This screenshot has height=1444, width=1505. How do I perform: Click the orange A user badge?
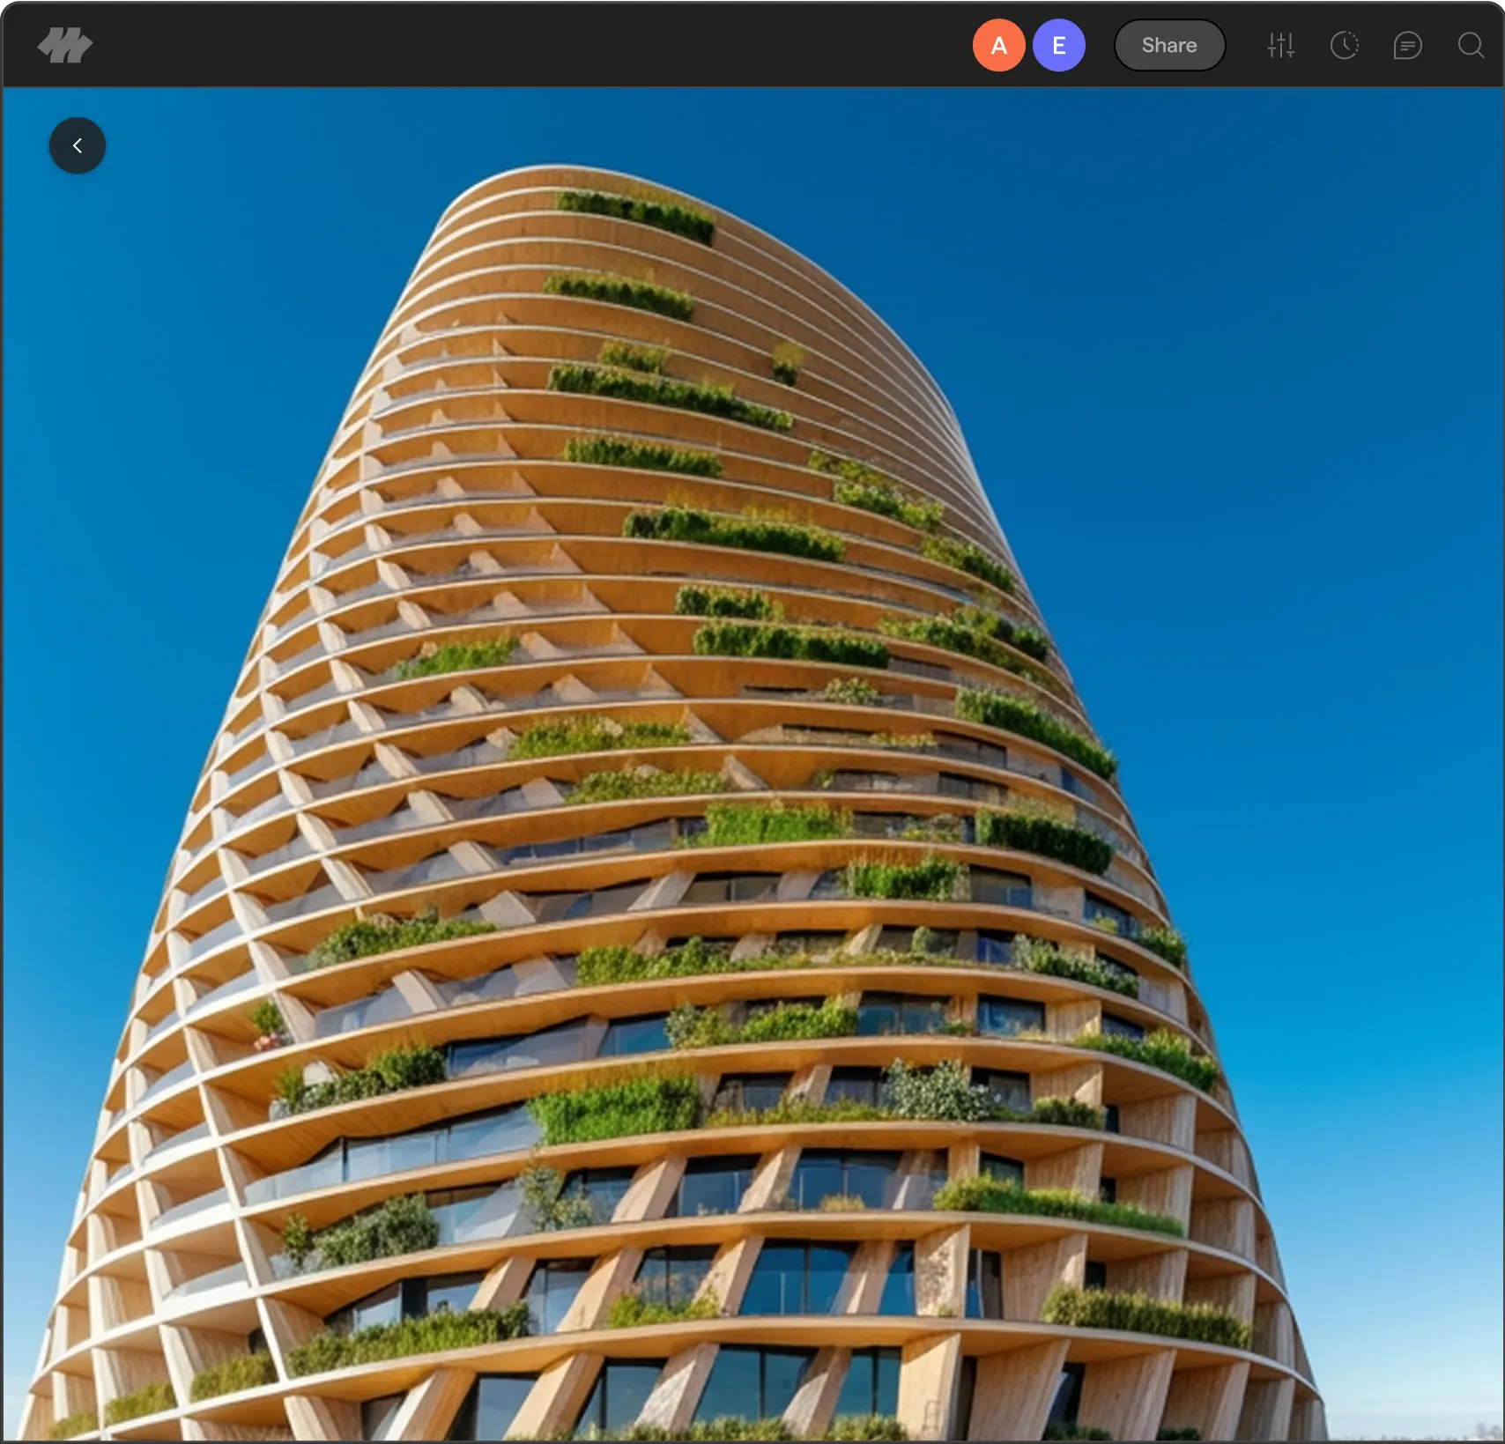tap(999, 45)
